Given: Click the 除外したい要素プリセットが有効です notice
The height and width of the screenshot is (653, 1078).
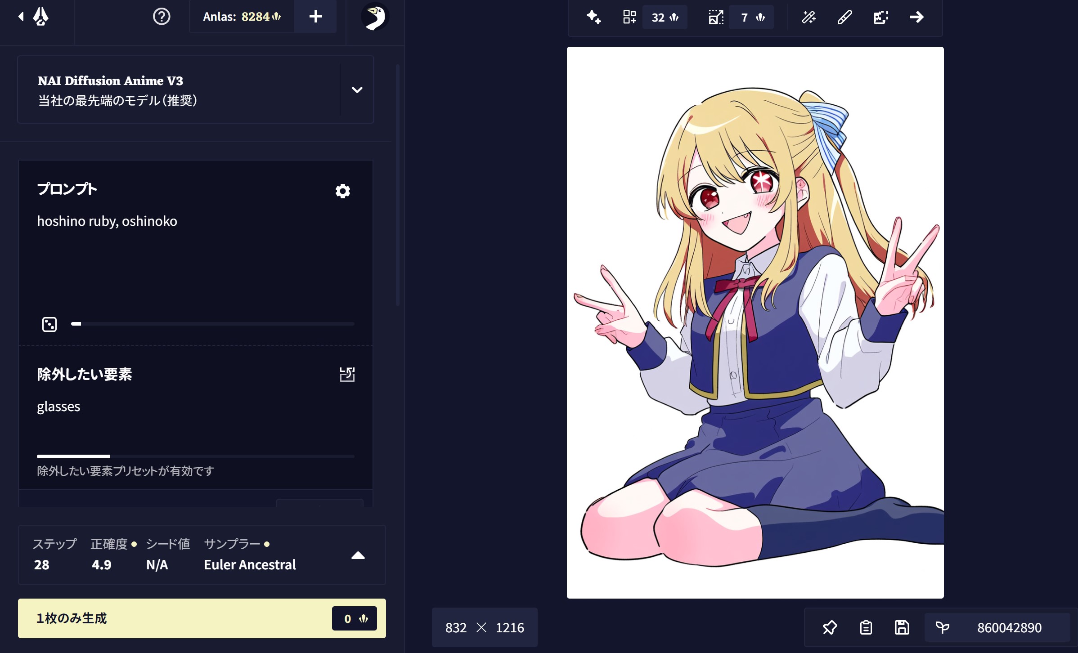Looking at the screenshot, I should click(126, 471).
